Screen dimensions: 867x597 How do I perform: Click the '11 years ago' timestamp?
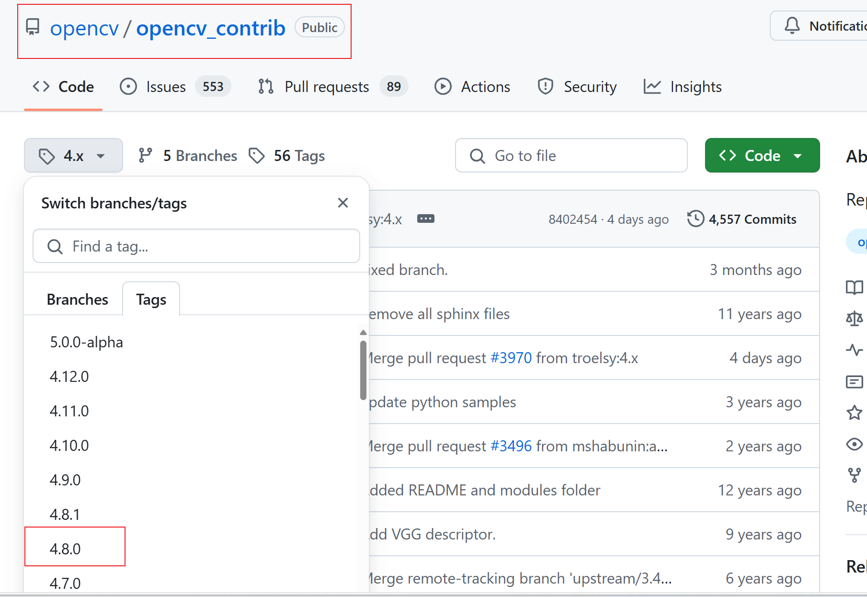(760, 314)
